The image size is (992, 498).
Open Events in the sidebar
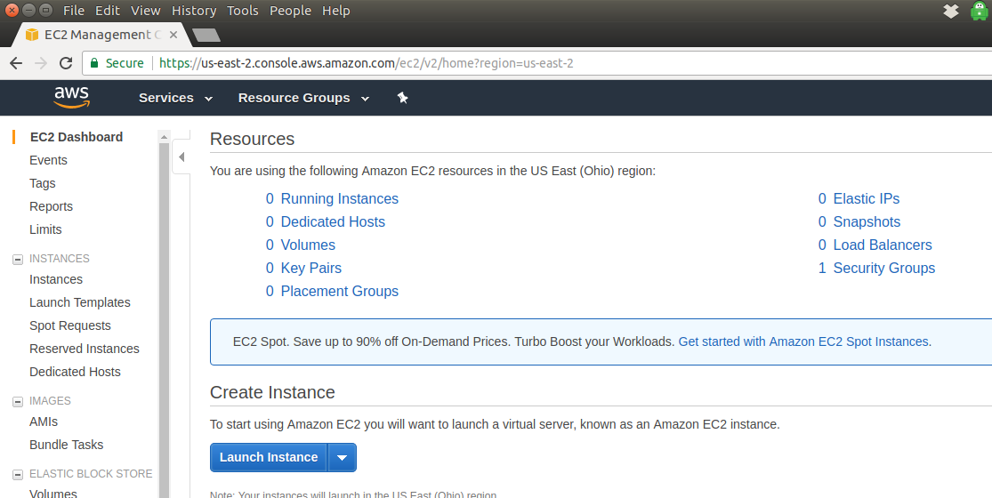pyautogui.click(x=48, y=161)
